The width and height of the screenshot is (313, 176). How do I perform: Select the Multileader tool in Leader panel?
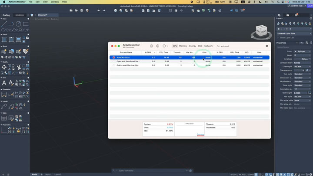[x=4, y=106]
